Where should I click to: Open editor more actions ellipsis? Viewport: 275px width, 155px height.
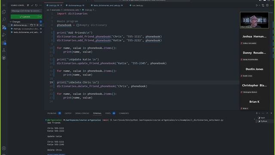coord(271,6)
